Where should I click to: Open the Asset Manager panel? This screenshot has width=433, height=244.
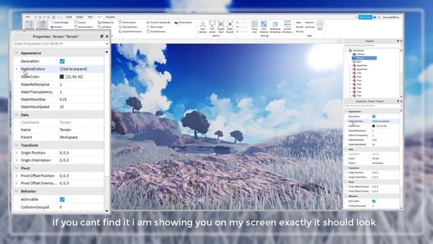(x=60, y=22)
